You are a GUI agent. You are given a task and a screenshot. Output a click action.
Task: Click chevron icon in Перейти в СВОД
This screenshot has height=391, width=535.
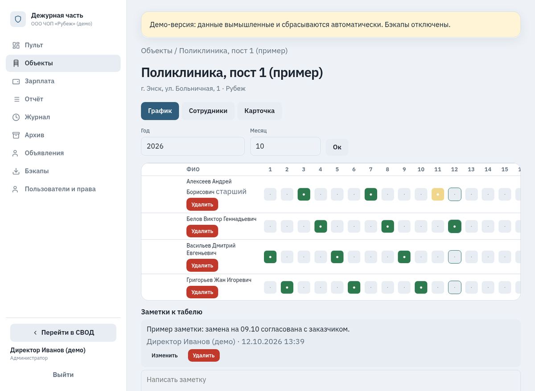(x=35, y=333)
